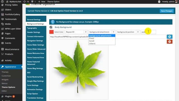Screen dimensions: 179x101
Task: Switch to Header Settings tab
Action: [36, 32]
